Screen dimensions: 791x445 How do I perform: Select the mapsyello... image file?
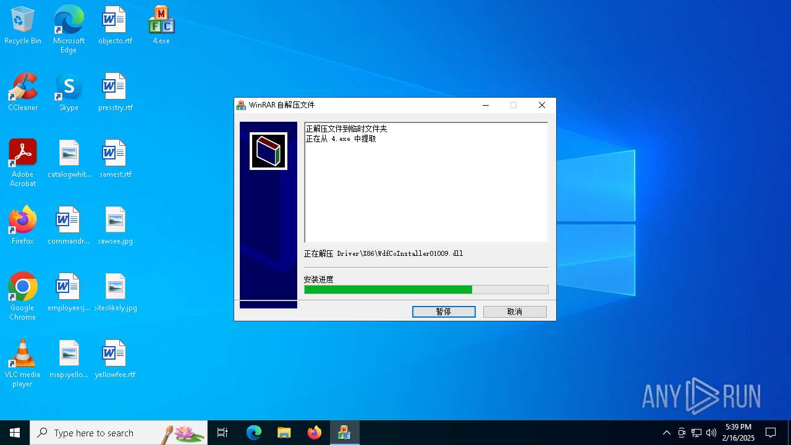69,359
